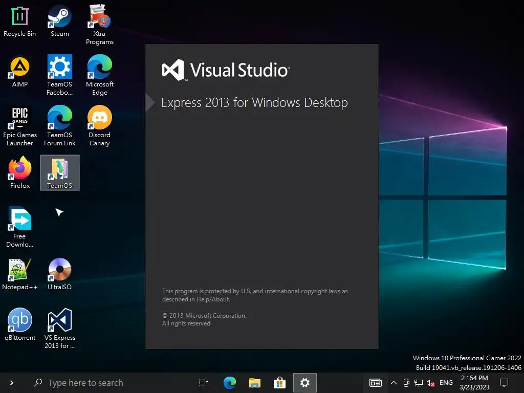Open the TeamOS Facebook shortcut
The width and height of the screenshot is (524, 393).
[x=59, y=76]
